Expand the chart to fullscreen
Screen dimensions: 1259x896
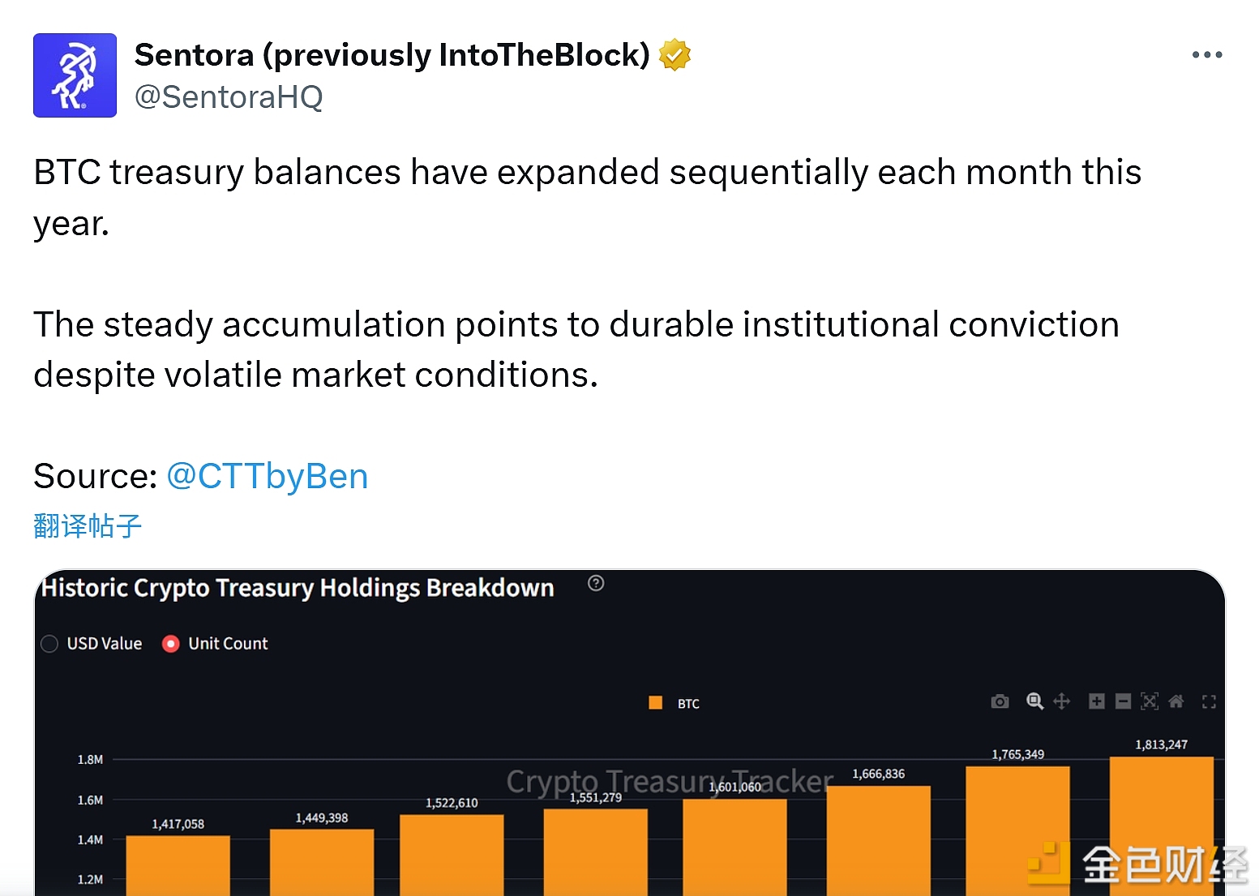1209,702
